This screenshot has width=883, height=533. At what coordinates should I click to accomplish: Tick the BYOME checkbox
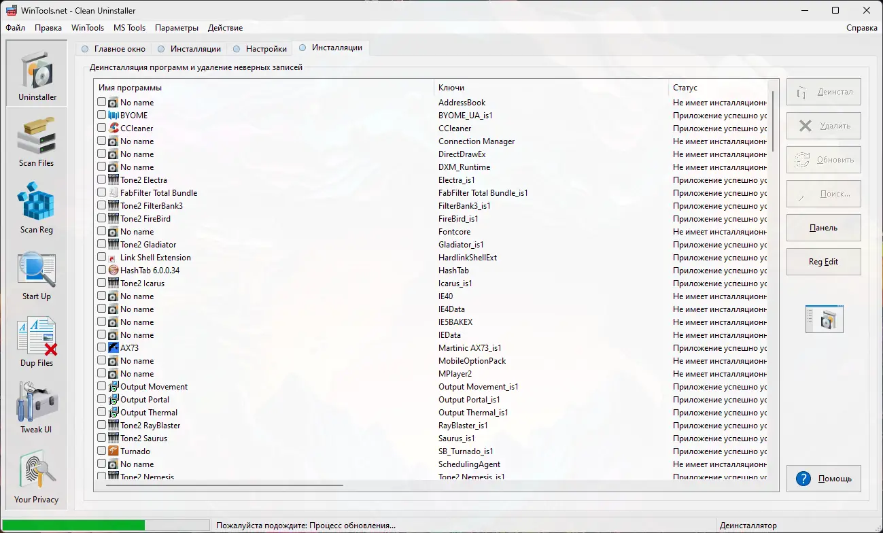pos(102,116)
